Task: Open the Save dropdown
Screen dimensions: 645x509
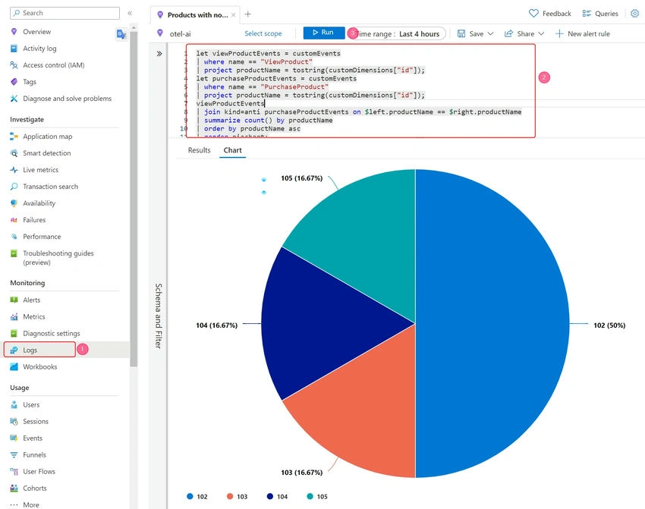Action: click(476, 33)
